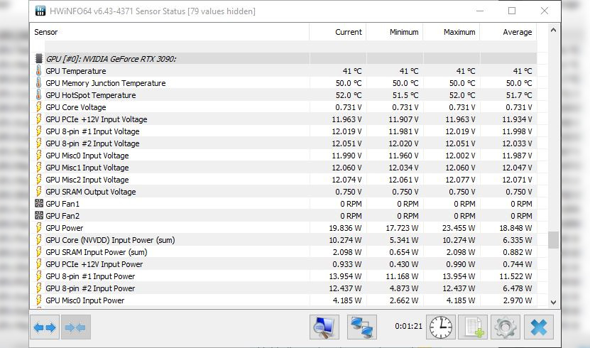Click the Average column header
Viewport: 590px width, 348px height.
pyautogui.click(x=508, y=32)
